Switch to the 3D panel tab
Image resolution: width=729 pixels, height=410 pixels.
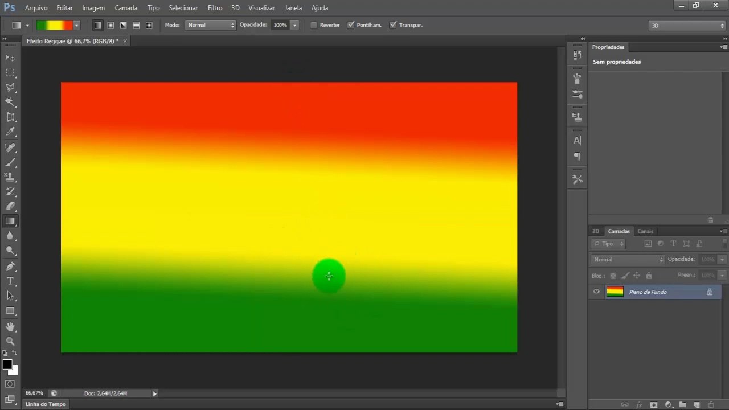click(x=596, y=231)
